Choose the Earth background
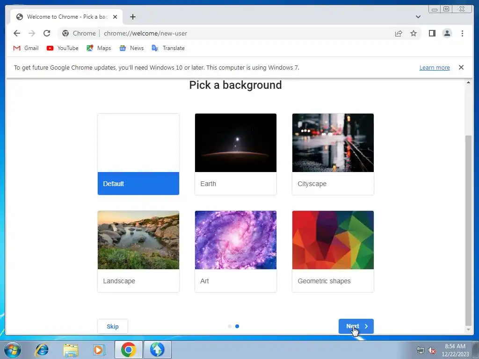 236,154
